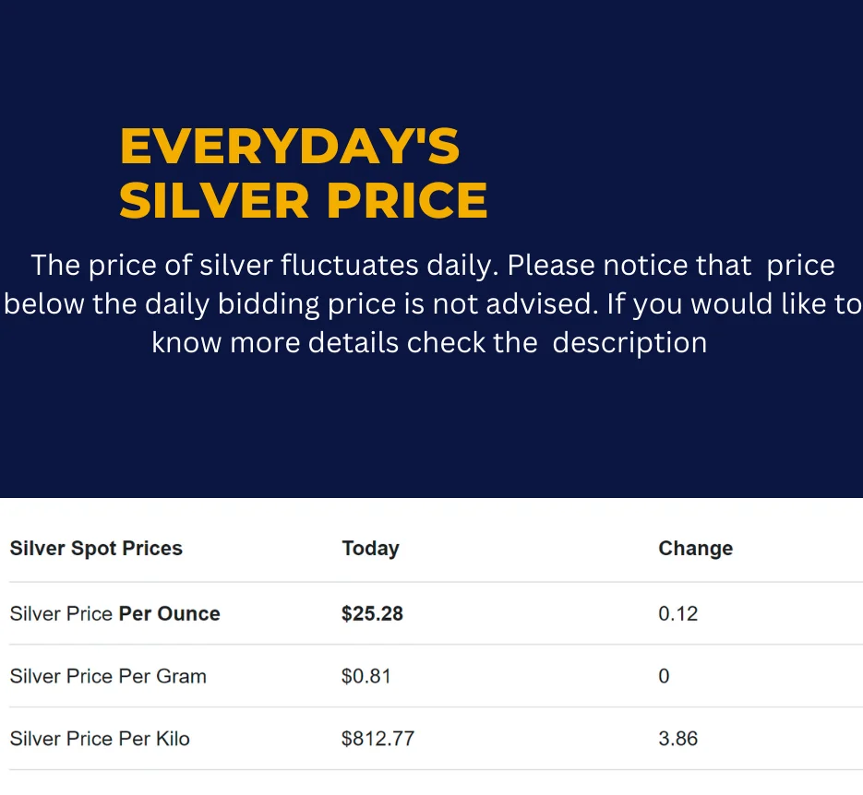The width and height of the screenshot is (863, 795).
Task: Click the word description in the banner
Action: click(x=629, y=342)
